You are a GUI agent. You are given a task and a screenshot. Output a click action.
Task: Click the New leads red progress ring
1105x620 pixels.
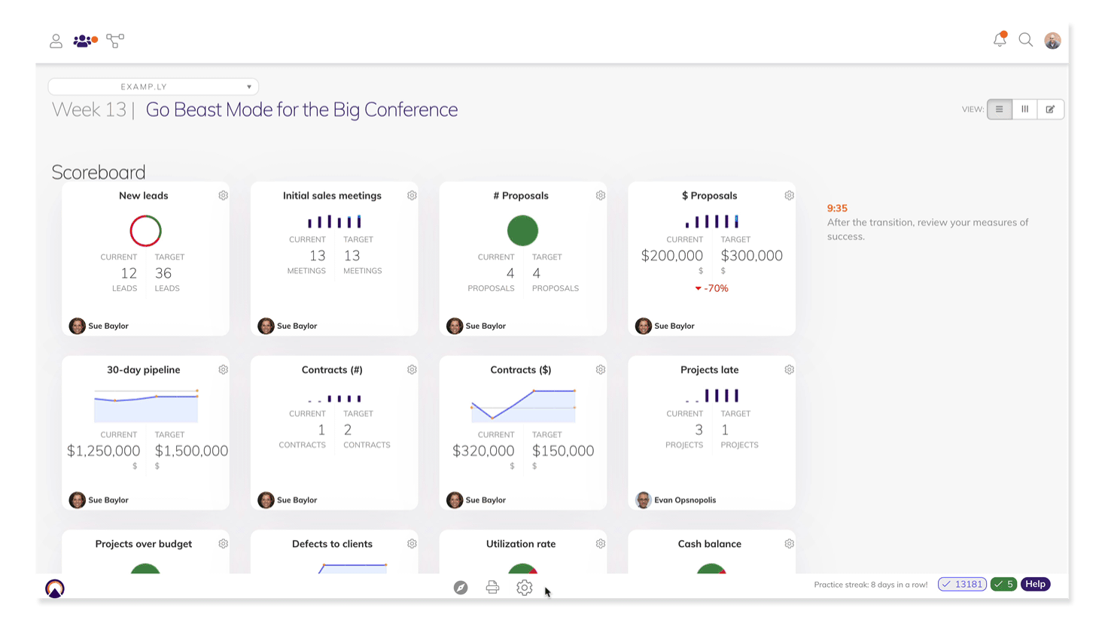(145, 231)
